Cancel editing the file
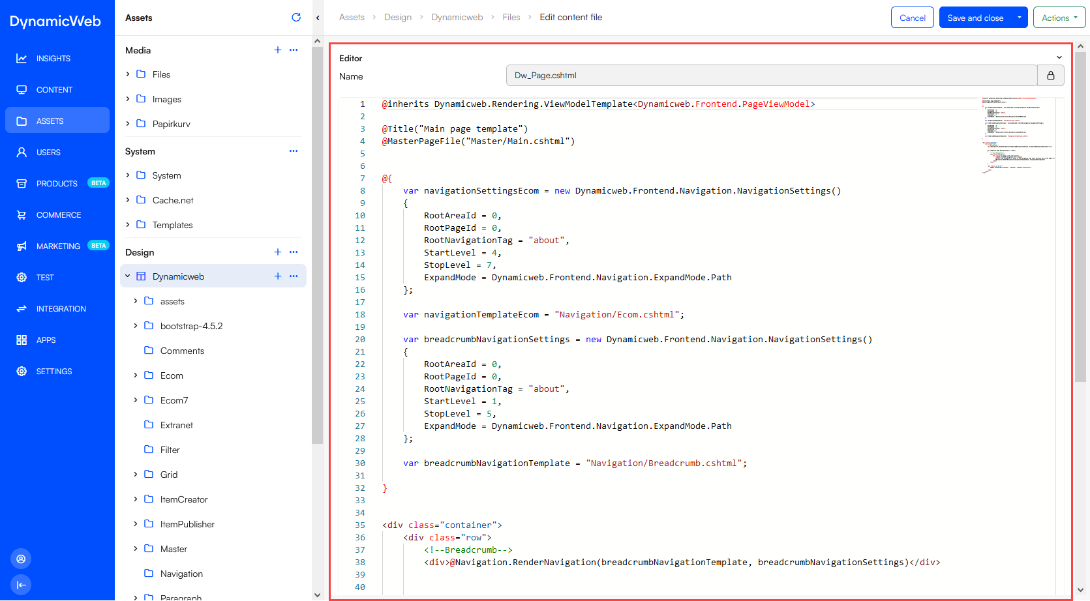The height and width of the screenshot is (601, 1090). pos(913,18)
